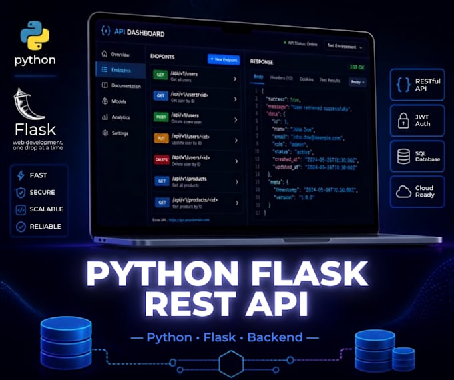This screenshot has width=454, height=380.
Task: Open the Base URL link
Action: 189,220
